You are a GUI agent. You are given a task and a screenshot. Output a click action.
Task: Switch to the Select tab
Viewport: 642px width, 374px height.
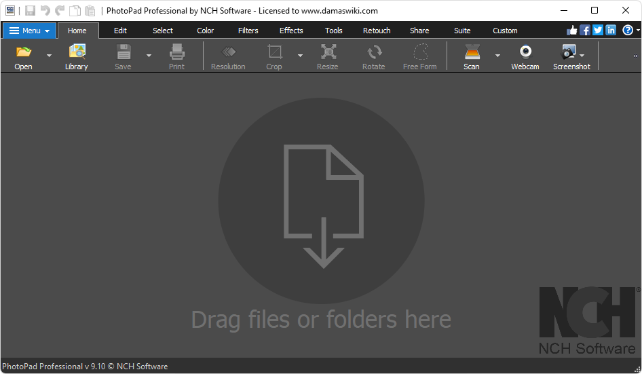coord(163,31)
